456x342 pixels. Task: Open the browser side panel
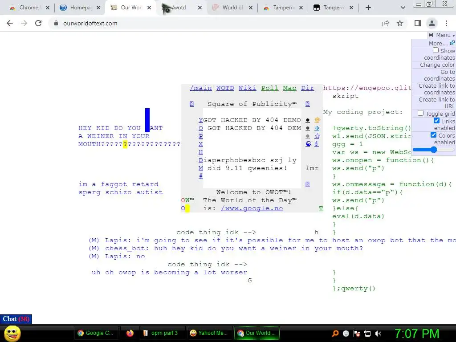418,23
